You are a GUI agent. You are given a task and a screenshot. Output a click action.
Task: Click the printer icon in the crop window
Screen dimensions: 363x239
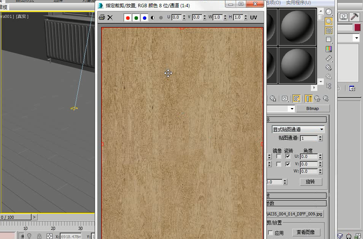(x=102, y=18)
